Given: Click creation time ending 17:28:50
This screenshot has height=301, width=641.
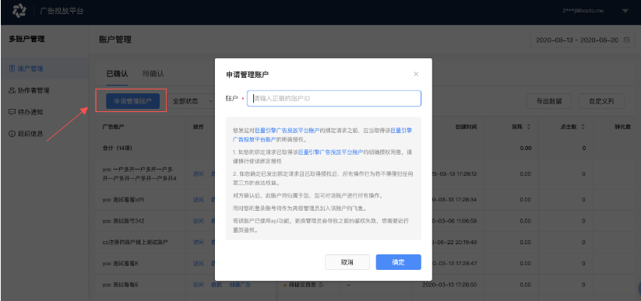Looking at the screenshot, I should coord(449,285).
